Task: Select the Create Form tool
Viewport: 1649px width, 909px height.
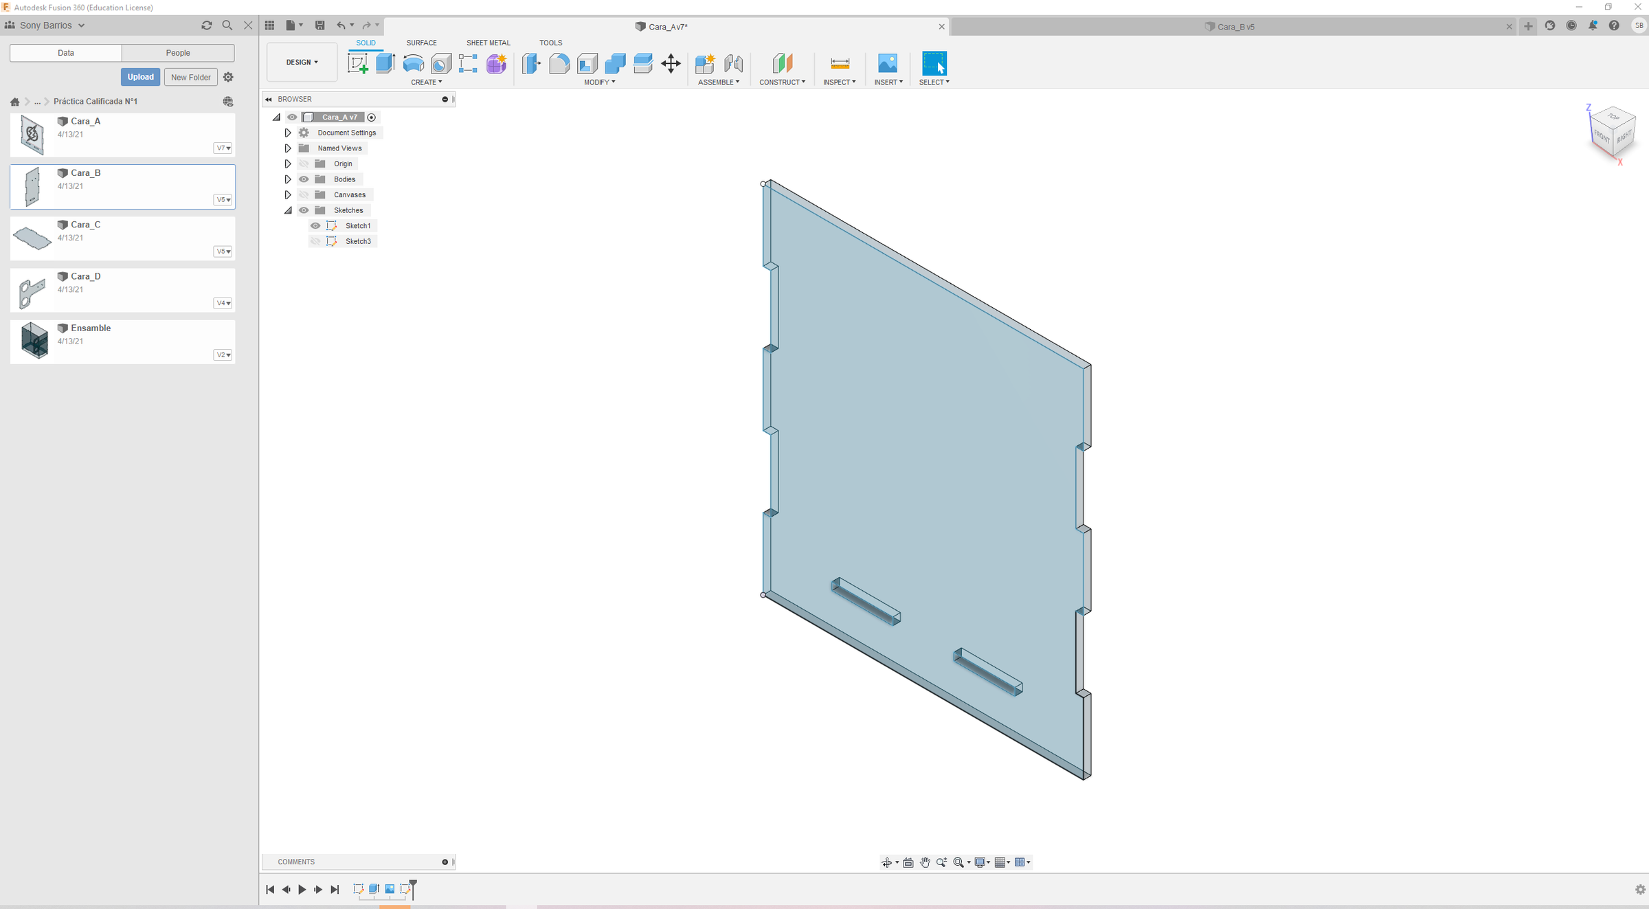Action: tap(496, 64)
